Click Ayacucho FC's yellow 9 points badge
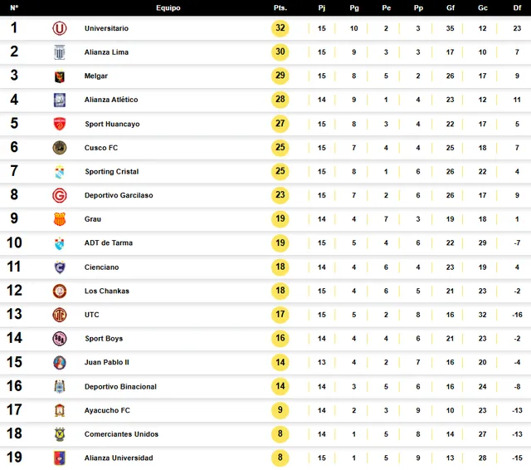The height and width of the screenshot is (470, 531). tap(280, 410)
